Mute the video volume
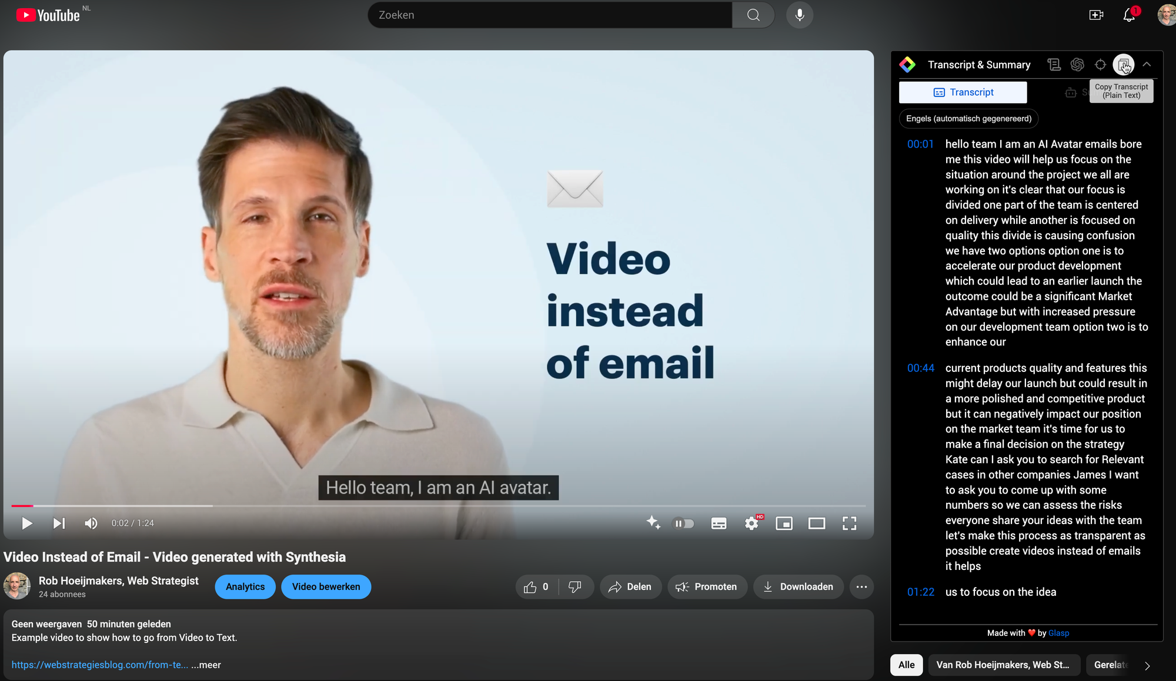The width and height of the screenshot is (1176, 681). [x=91, y=523]
